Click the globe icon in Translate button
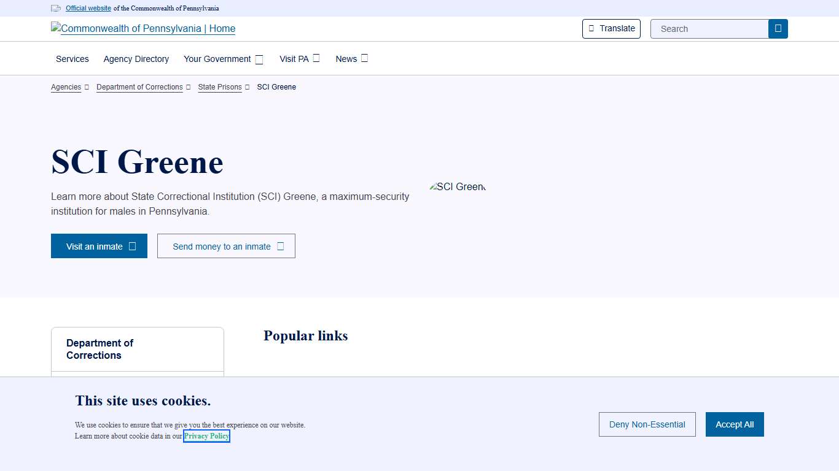This screenshot has width=839, height=471. pyautogui.click(x=591, y=28)
